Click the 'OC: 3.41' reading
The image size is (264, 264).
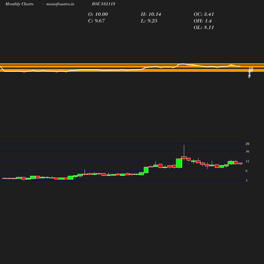[x=204, y=14]
